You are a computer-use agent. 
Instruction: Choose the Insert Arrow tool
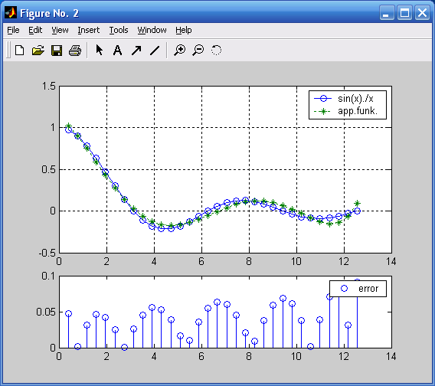point(136,51)
